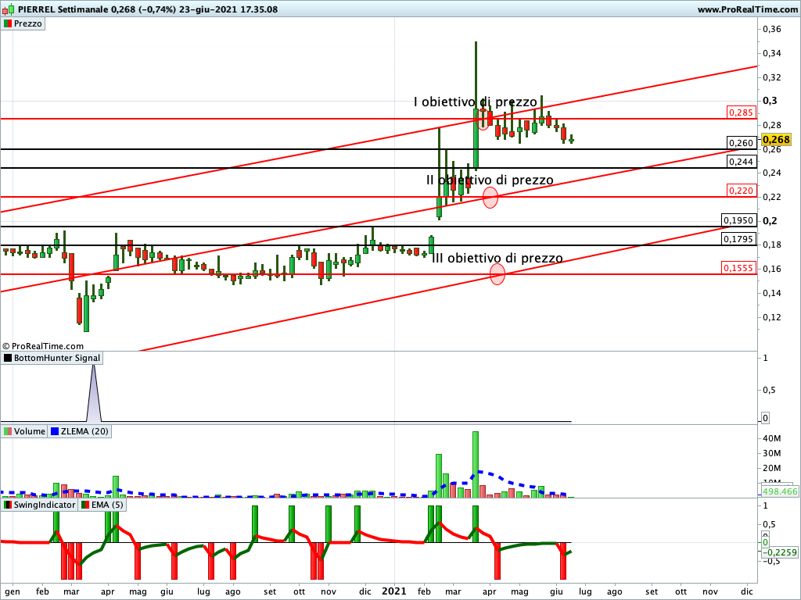Screen dimensions: 801x600
Task: Click the 40M label on volume axis
Action: [772, 438]
